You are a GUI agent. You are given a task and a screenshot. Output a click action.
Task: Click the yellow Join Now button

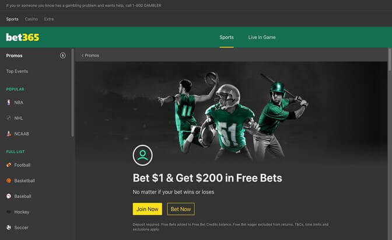pyautogui.click(x=148, y=209)
